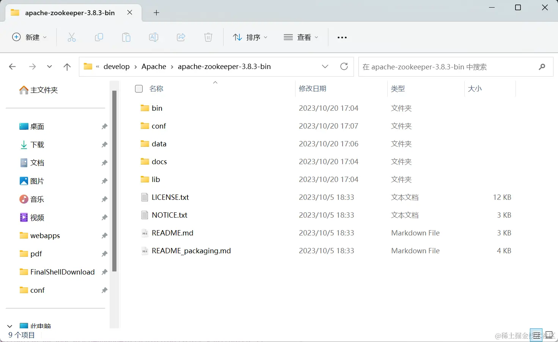Click apache-zookeeper-3.8.3-bin breadcrumb segment
558x342 pixels.
224,67
